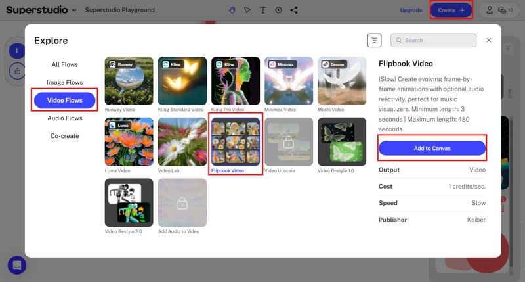
Task: Switch to All Flows tab
Action: pyautogui.click(x=64, y=64)
